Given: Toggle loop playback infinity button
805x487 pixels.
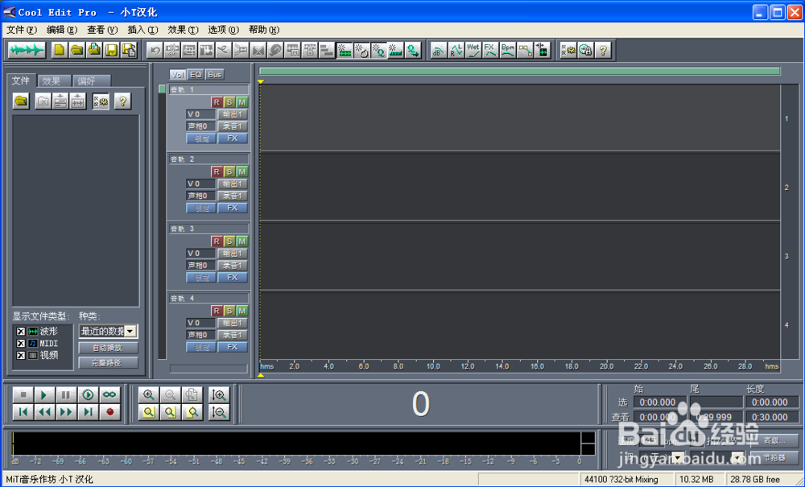Looking at the screenshot, I should tap(109, 394).
